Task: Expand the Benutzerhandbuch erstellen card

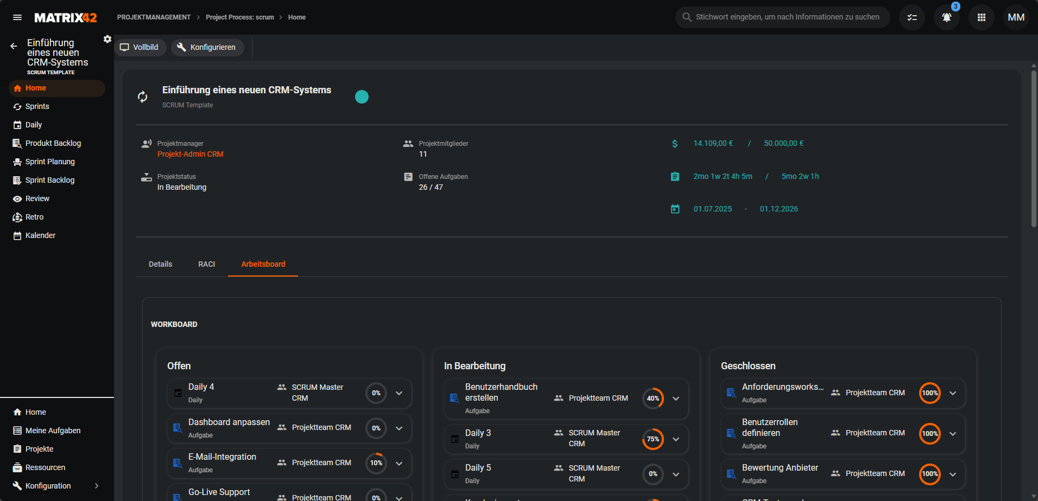Action: (x=676, y=399)
